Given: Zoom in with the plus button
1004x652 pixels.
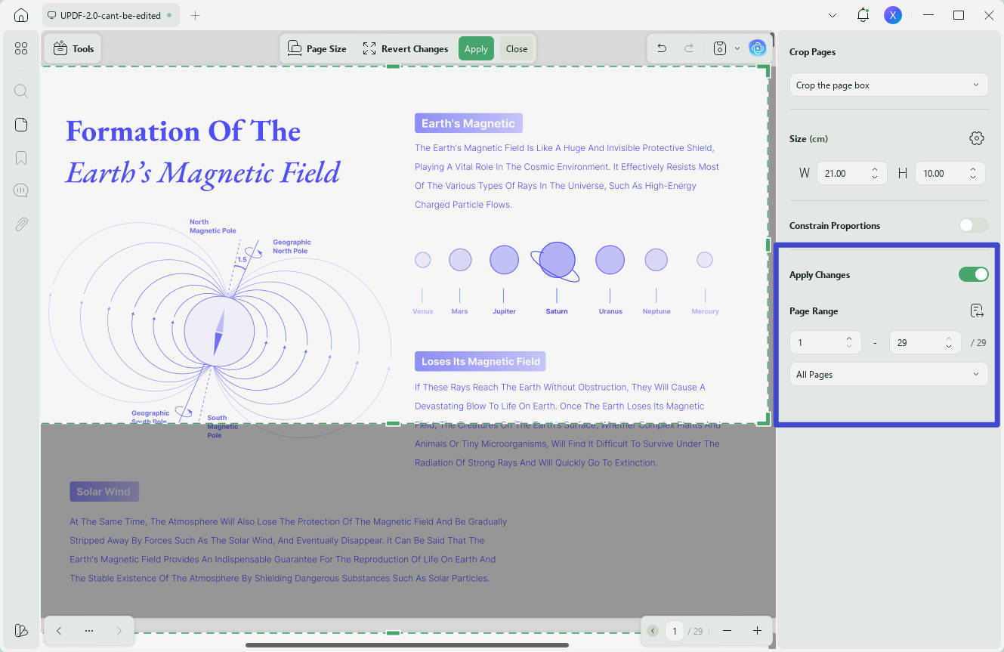Looking at the screenshot, I should [x=757, y=630].
